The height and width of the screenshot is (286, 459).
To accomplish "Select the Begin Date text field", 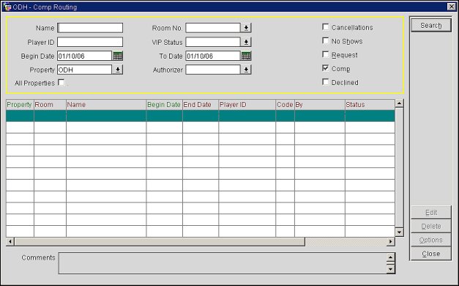I will point(85,56).
